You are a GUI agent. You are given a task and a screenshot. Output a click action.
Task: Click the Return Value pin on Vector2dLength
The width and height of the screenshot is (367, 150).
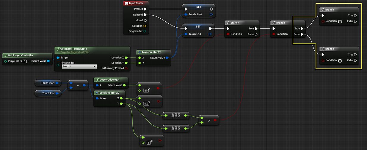(125, 85)
